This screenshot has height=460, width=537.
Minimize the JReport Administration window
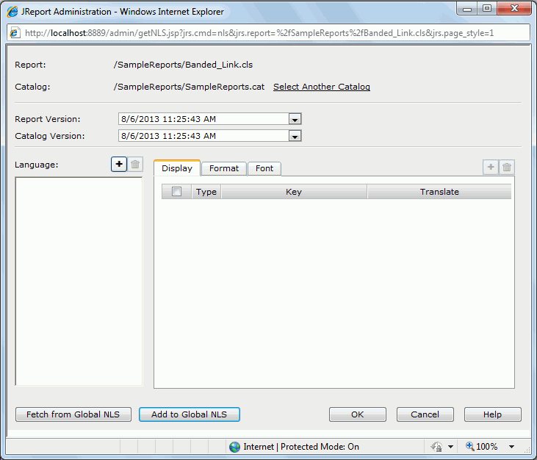pyautogui.click(x=467, y=9)
